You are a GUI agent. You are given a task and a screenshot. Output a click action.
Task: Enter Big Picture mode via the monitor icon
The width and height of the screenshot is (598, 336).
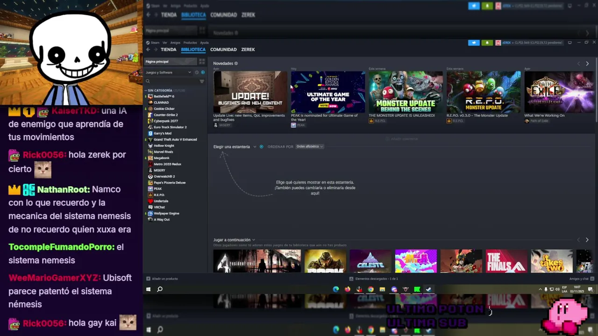(x=570, y=43)
